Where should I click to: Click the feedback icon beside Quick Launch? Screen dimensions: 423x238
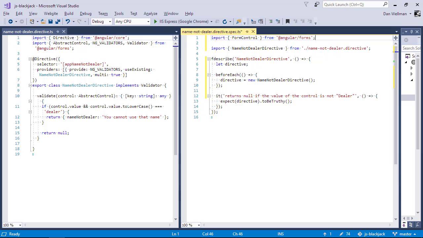(317, 5)
